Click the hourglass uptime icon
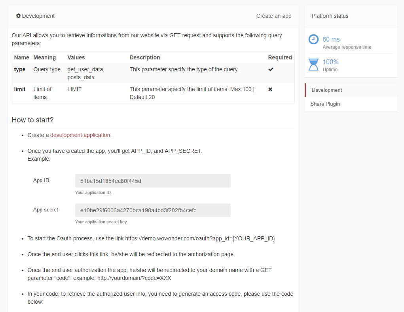Image resolution: width=404 pixels, height=312 pixels. pos(313,64)
